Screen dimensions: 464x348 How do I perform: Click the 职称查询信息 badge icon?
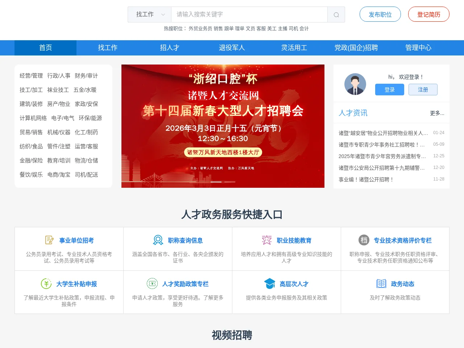(x=158, y=240)
